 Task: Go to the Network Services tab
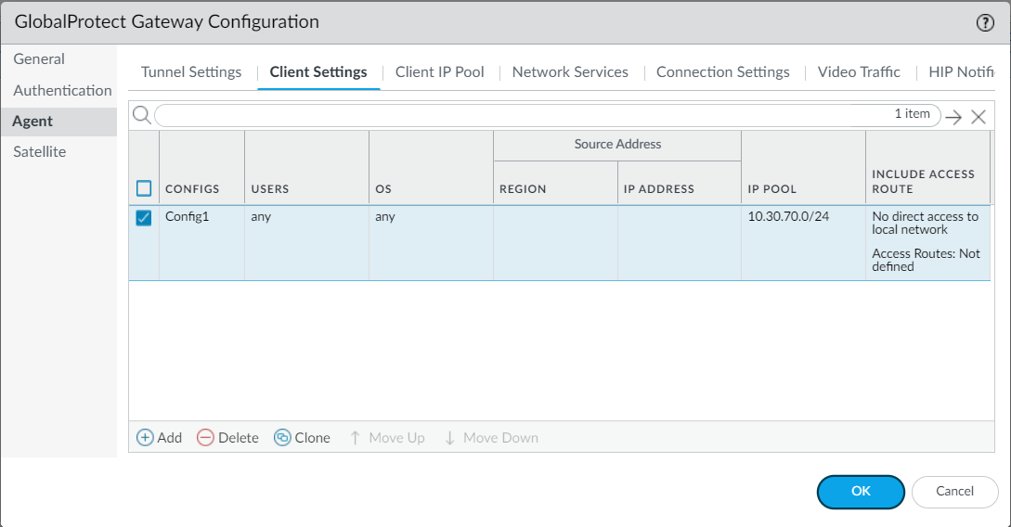coord(570,72)
